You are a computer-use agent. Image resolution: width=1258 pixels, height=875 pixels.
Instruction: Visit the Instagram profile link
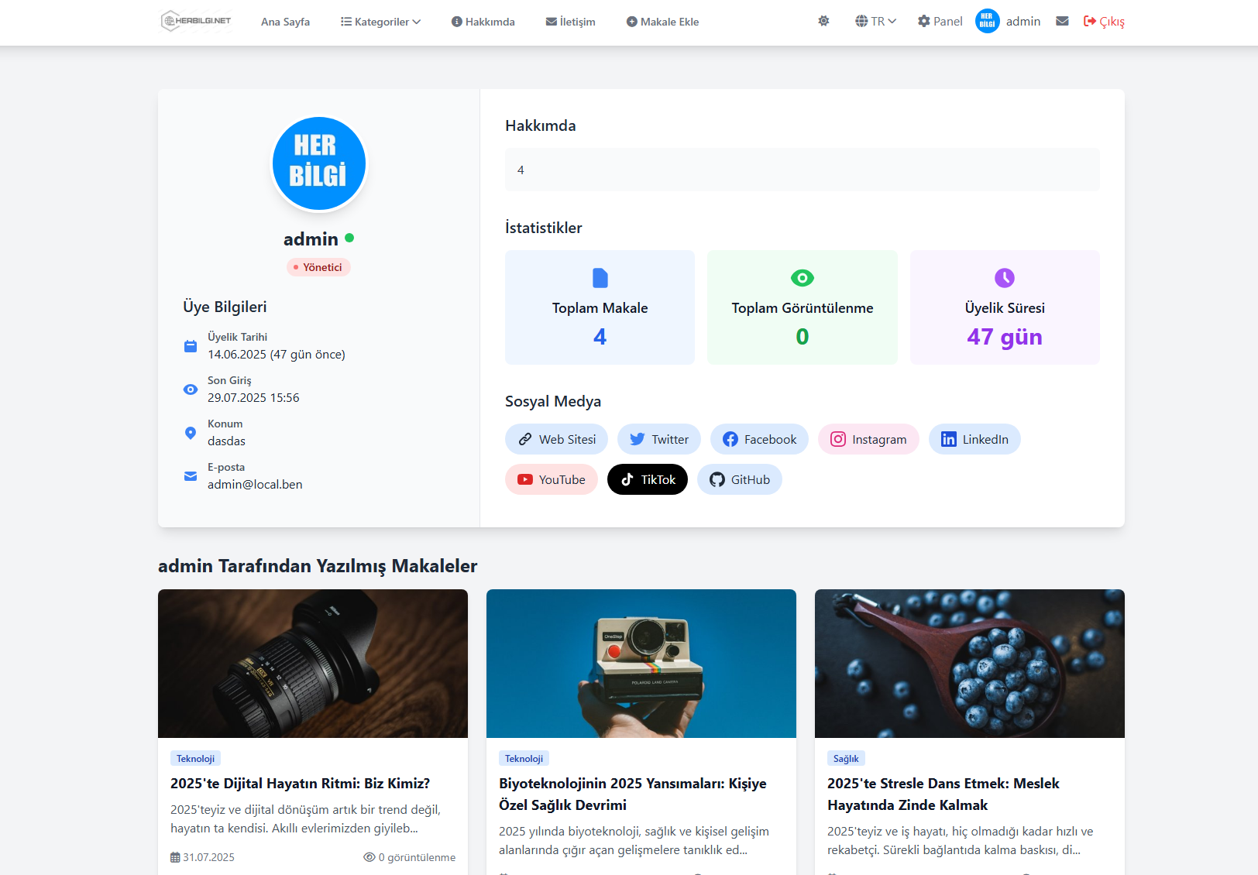point(868,439)
